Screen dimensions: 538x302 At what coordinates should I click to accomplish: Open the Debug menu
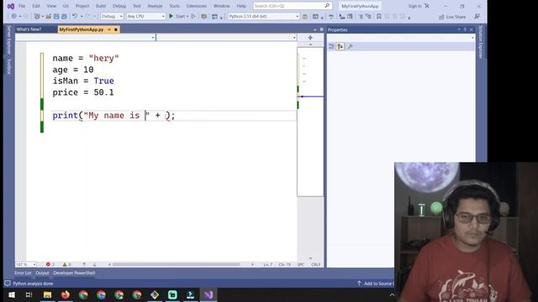click(119, 6)
